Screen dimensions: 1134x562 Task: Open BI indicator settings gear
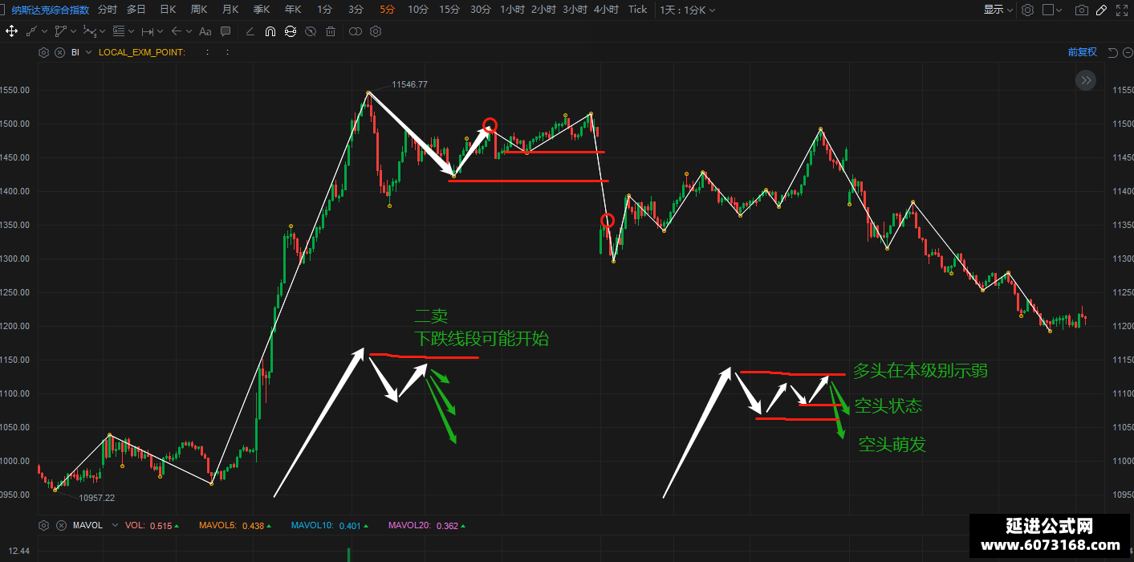pos(43,52)
